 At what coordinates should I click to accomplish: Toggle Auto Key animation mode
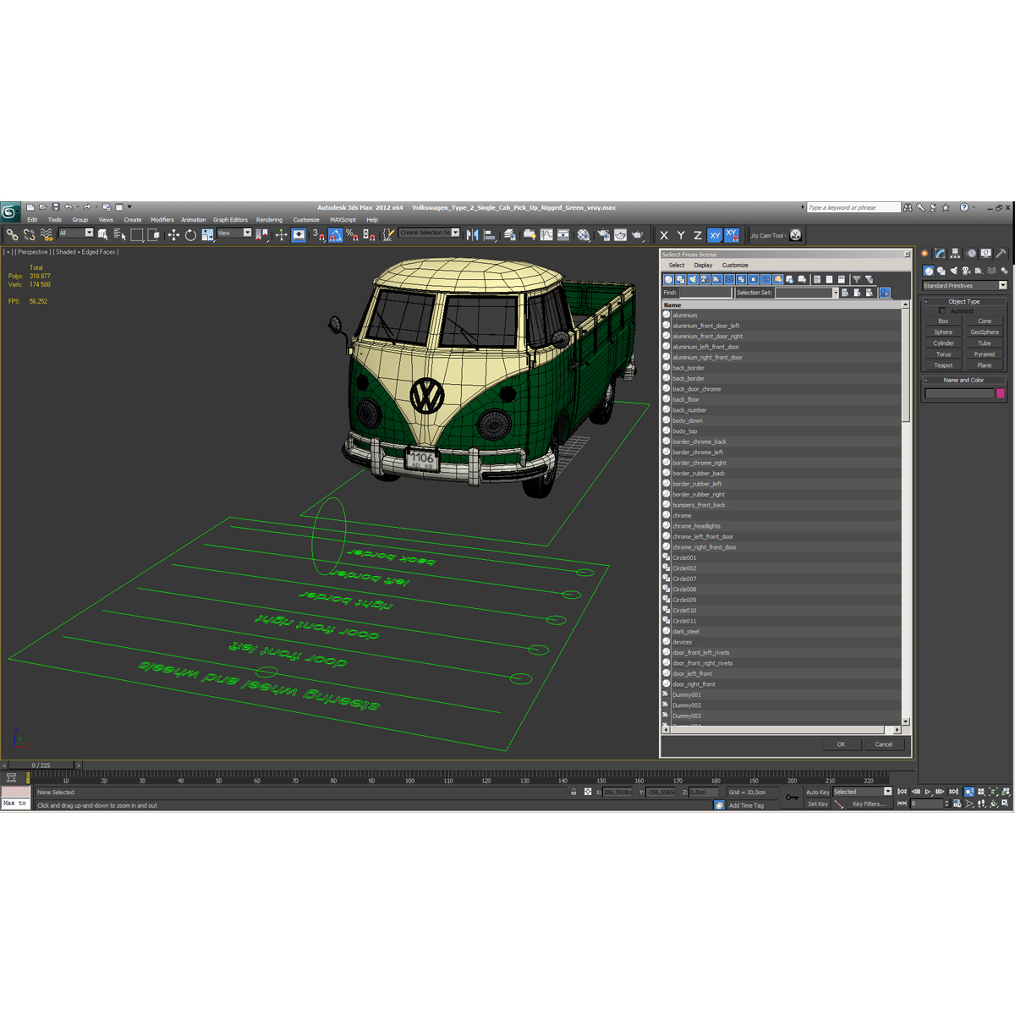818,793
